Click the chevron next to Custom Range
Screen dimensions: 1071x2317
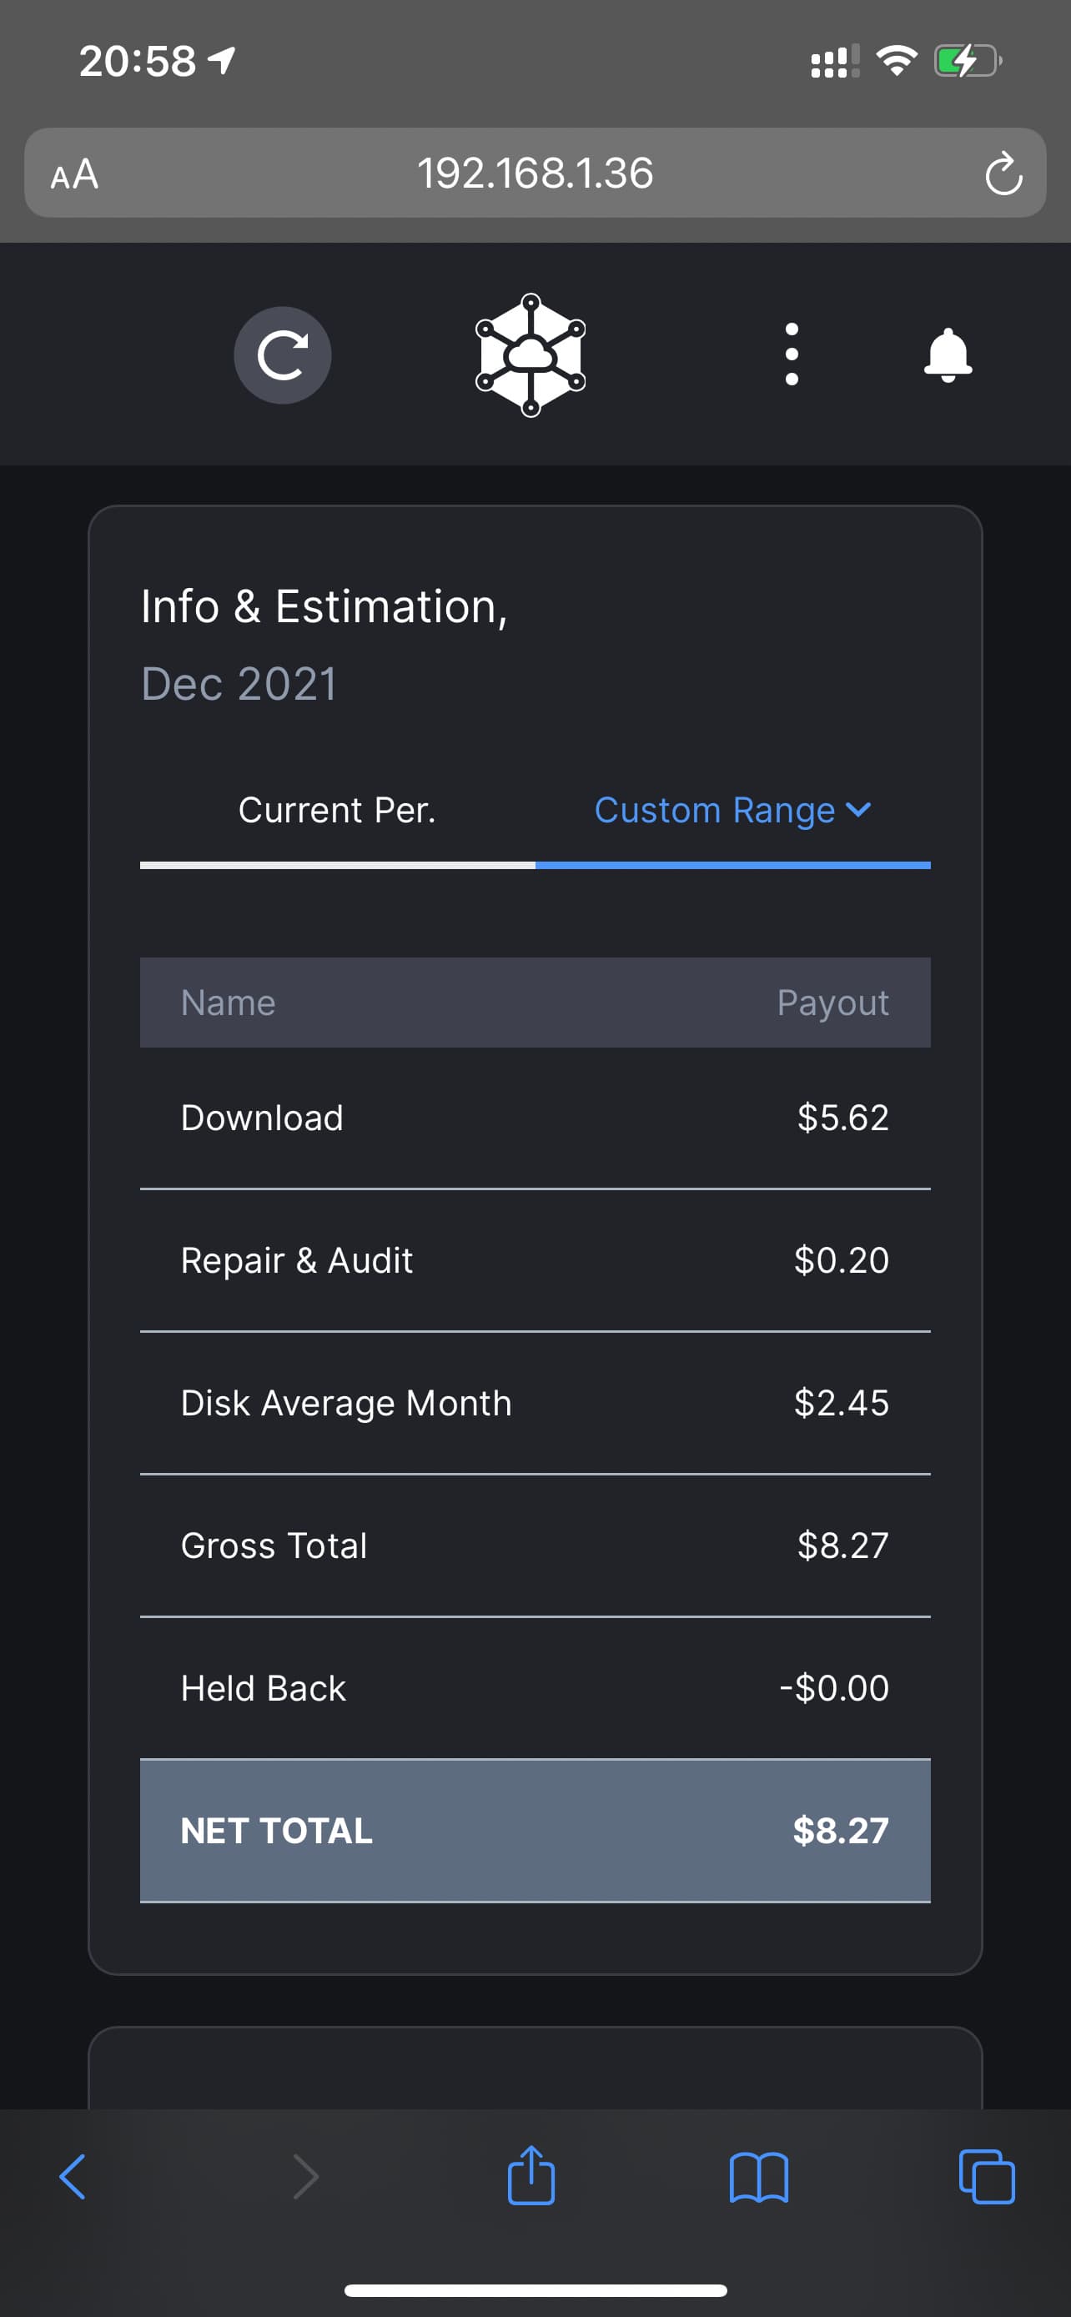click(859, 811)
